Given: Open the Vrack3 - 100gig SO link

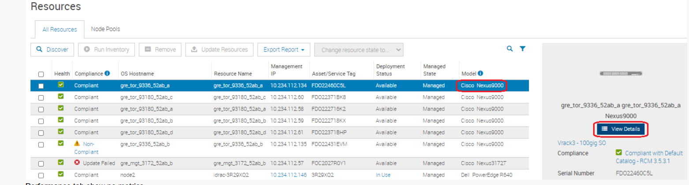Looking at the screenshot, I should [582, 143].
